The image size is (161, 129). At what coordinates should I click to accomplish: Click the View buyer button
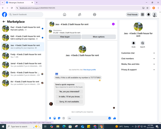pyautogui.click(x=65, y=37)
